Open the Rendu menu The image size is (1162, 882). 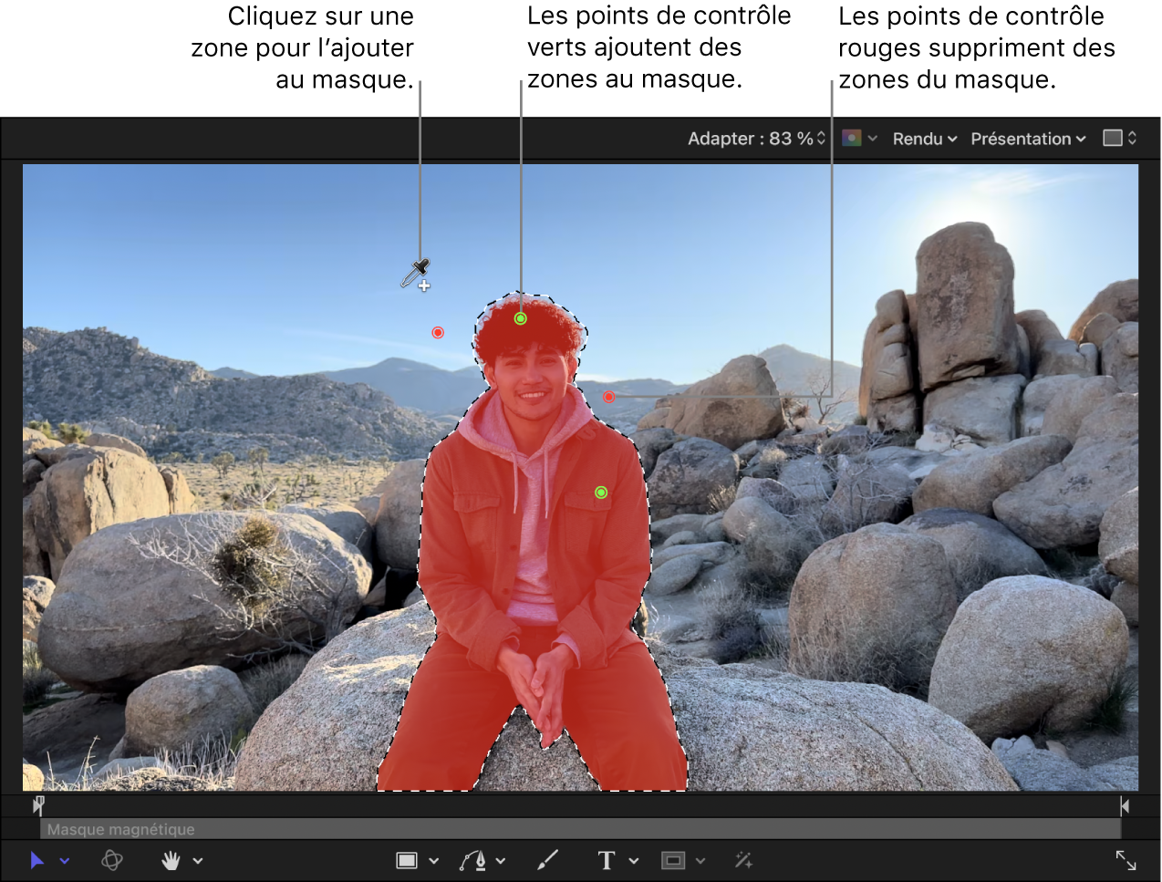click(x=924, y=139)
